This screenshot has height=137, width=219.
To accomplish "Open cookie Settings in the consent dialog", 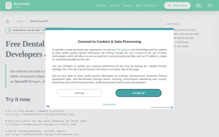I will 80,93.
